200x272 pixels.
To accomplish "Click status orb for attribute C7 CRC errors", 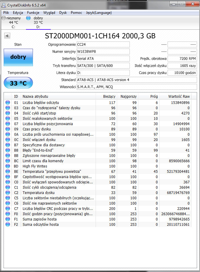I will coord(8,208).
